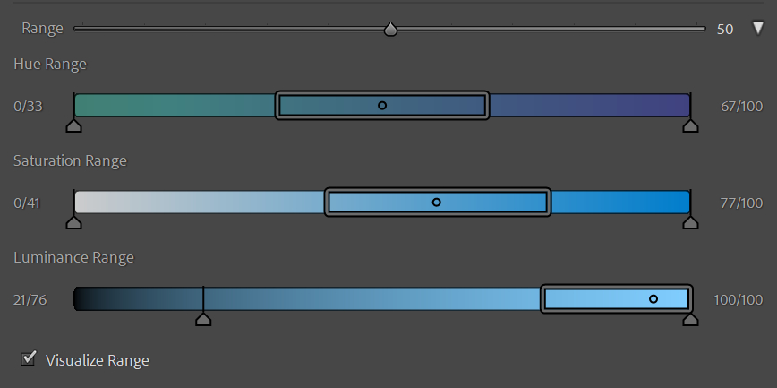Click the Saturation Range left falloff handle

[74, 223]
